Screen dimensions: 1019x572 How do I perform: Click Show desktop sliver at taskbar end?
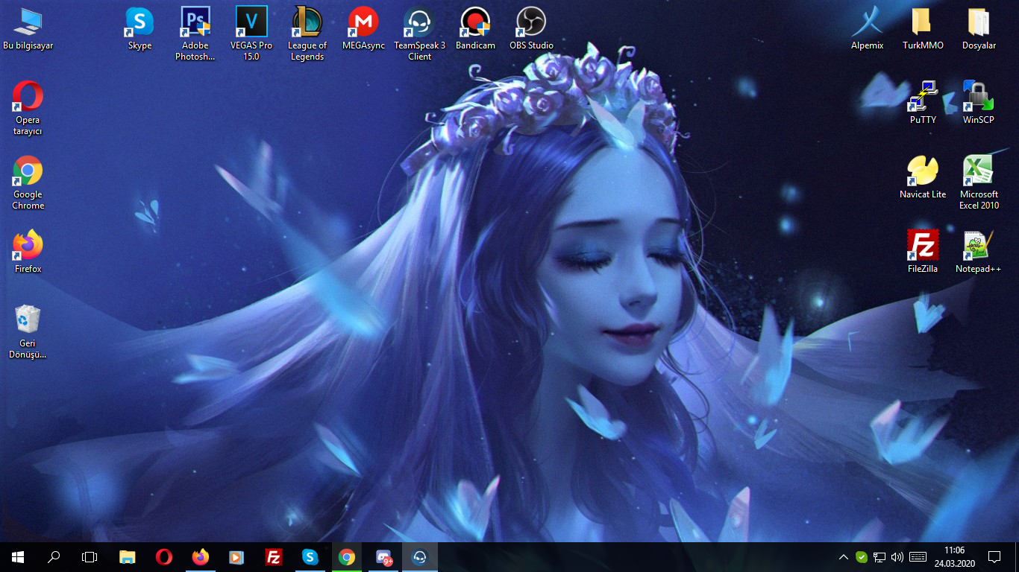pyautogui.click(x=1016, y=557)
